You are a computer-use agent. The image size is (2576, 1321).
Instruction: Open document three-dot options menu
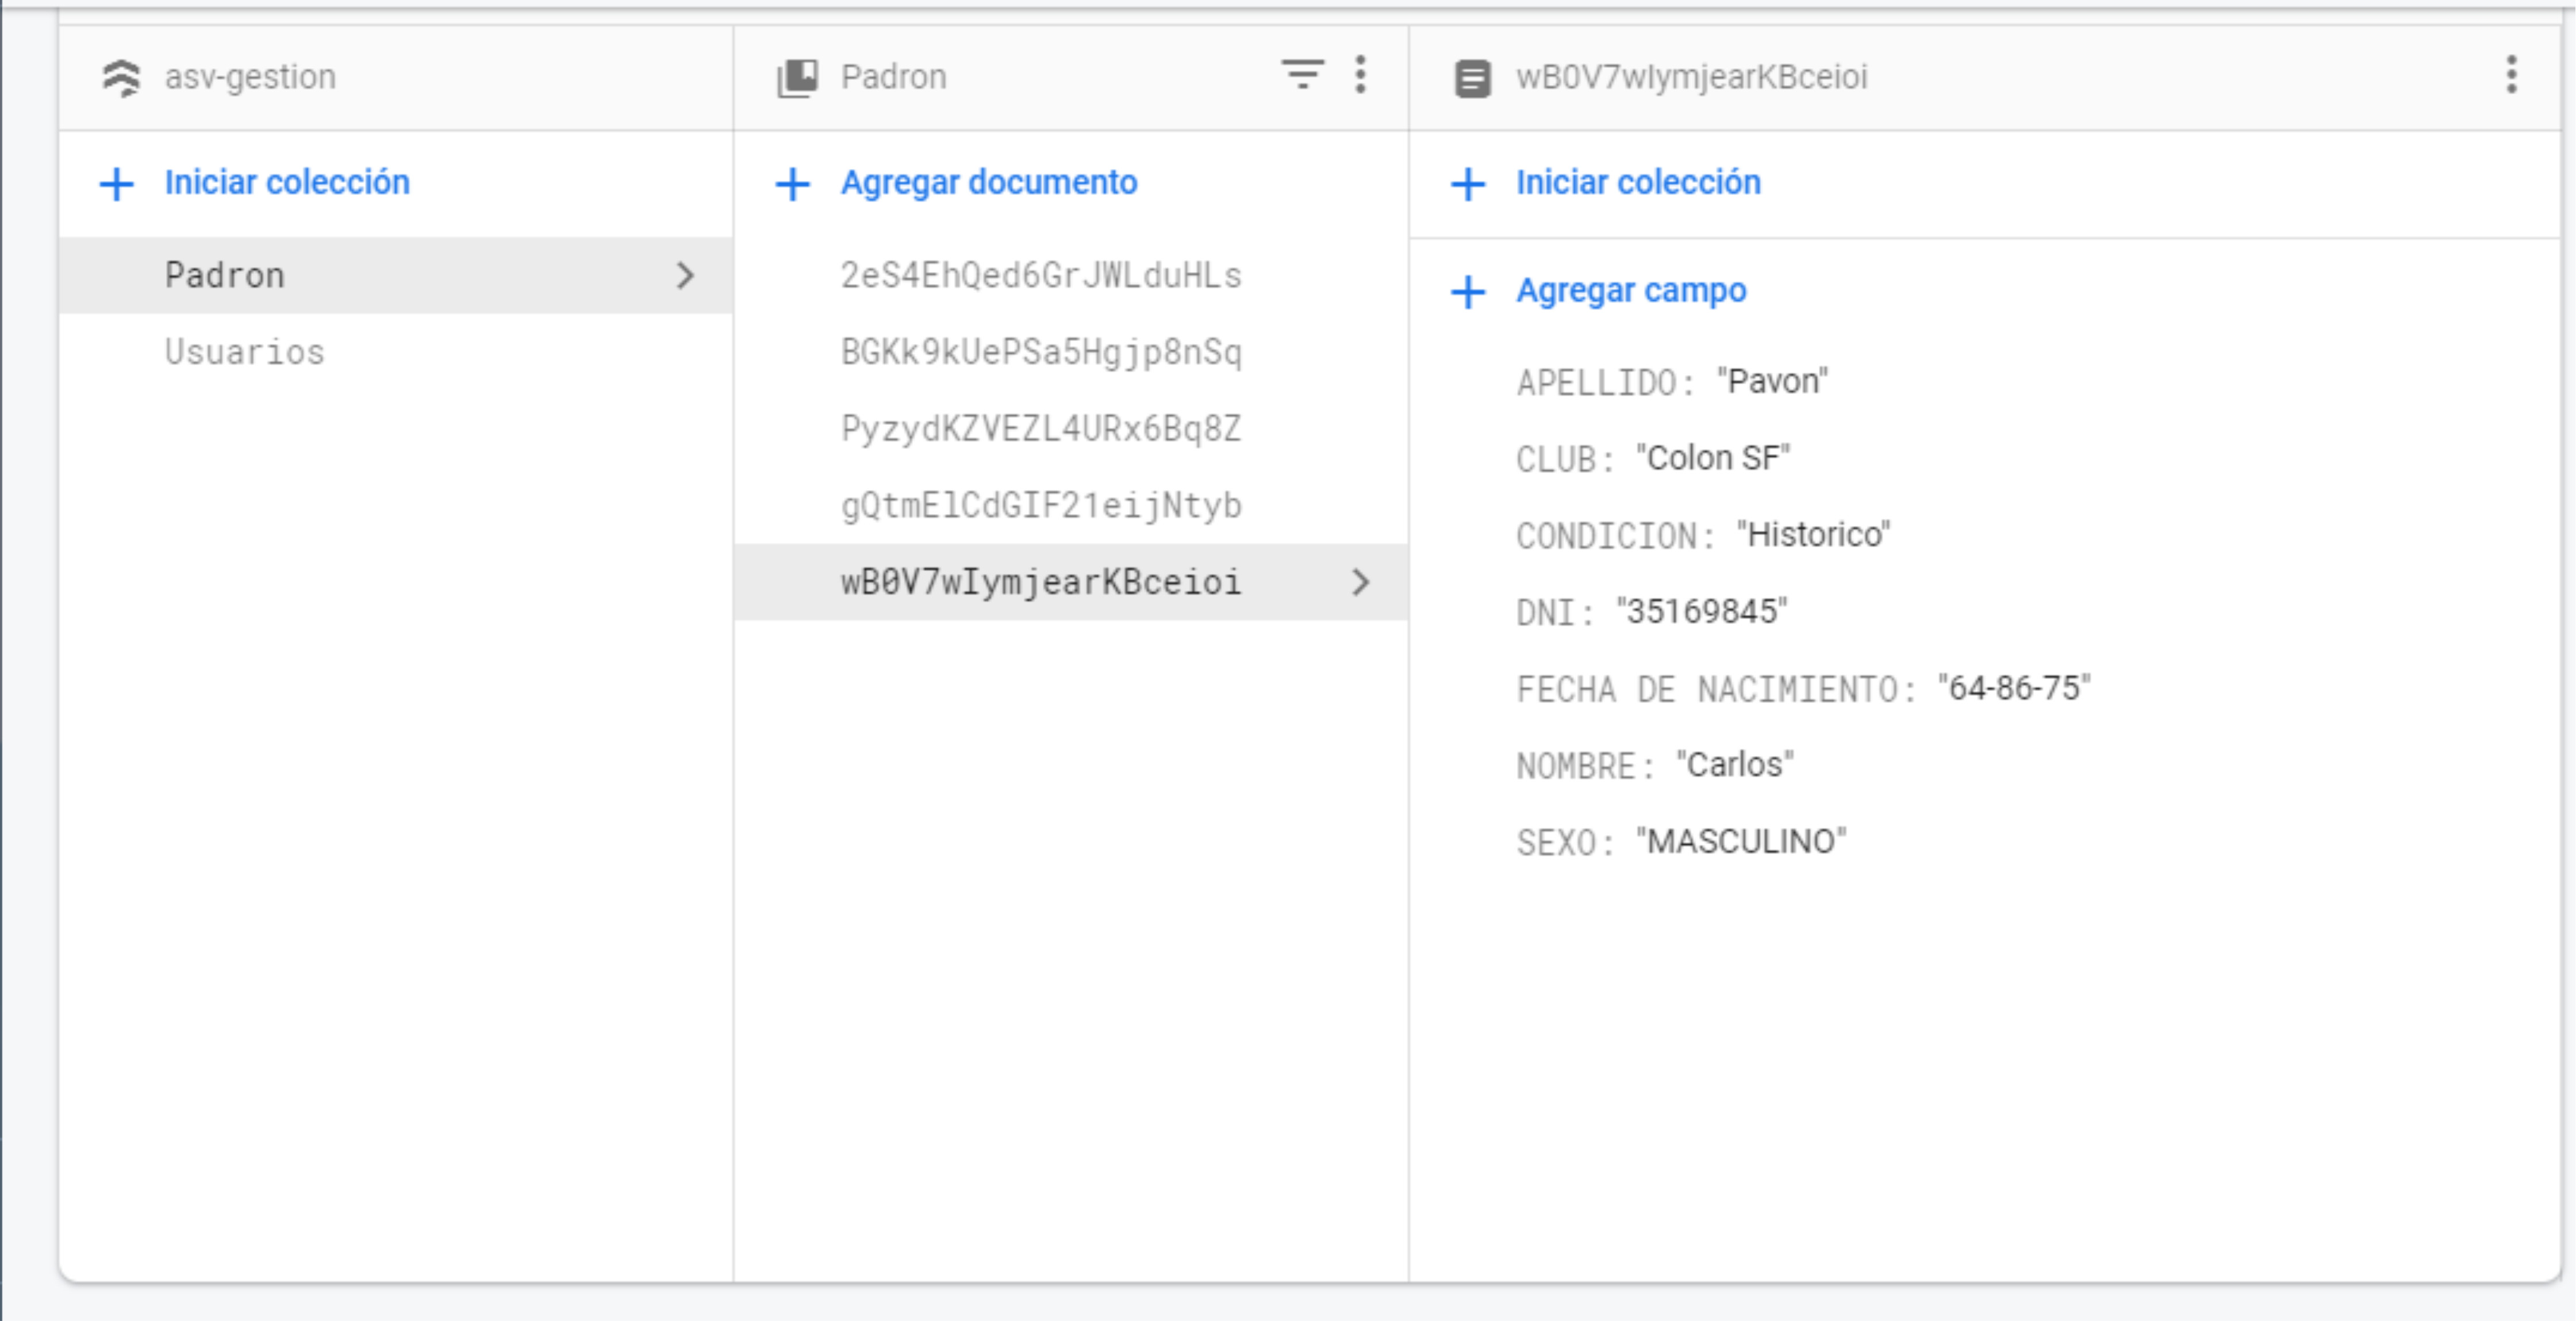(x=2511, y=74)
